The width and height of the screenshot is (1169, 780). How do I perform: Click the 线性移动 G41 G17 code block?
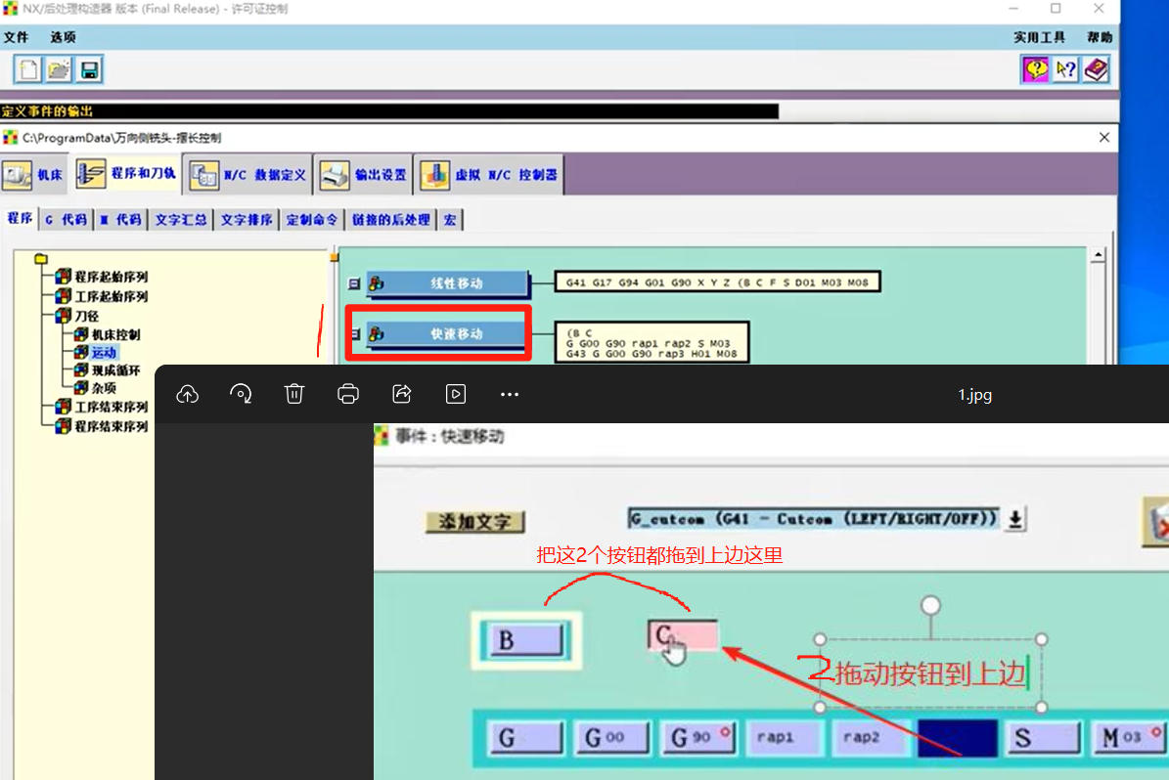click(x=717, y=282)
